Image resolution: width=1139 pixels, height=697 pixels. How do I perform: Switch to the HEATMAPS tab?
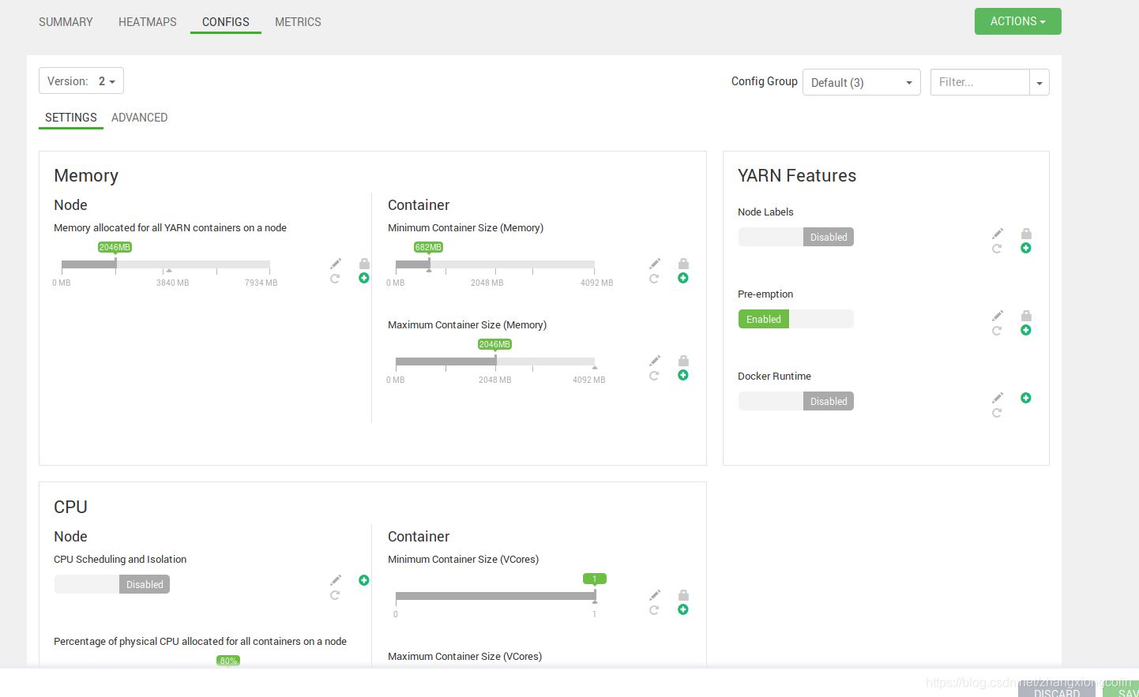pyautogui.click(x=148, y=22)
